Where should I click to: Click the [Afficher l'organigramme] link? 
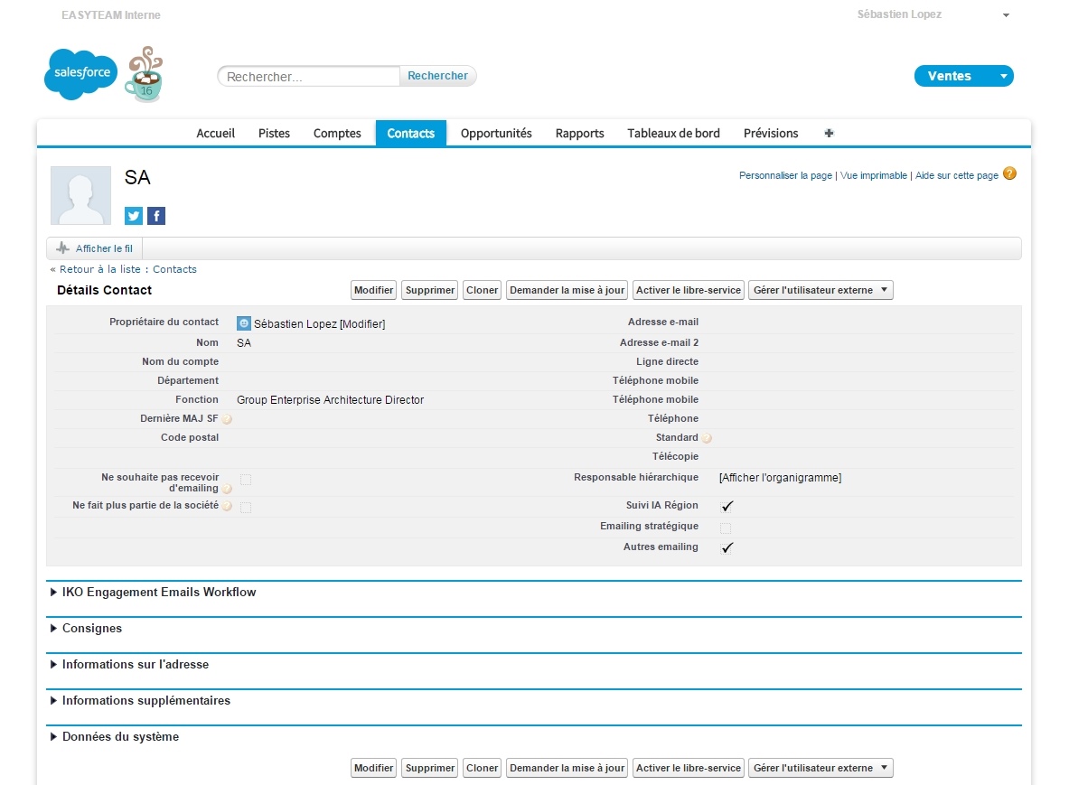point(780,478)
